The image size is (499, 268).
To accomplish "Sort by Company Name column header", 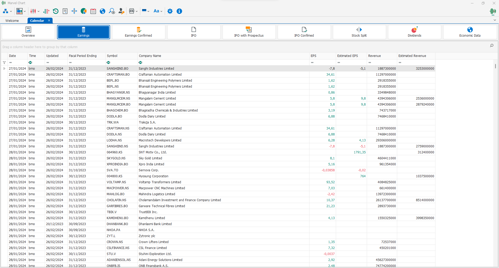I will [223, 56].
